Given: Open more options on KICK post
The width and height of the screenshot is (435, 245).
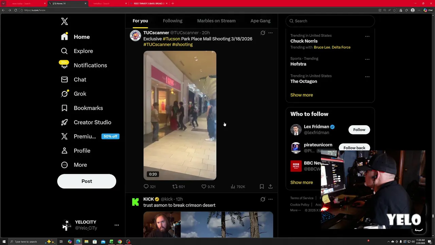Looking at the screenshot, I should point(271,199).
